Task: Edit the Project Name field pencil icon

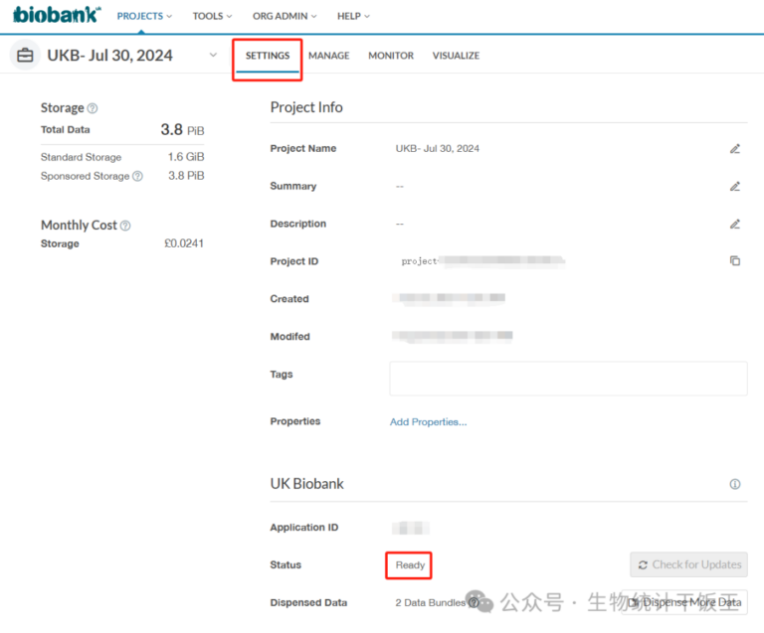Action: 735,149
